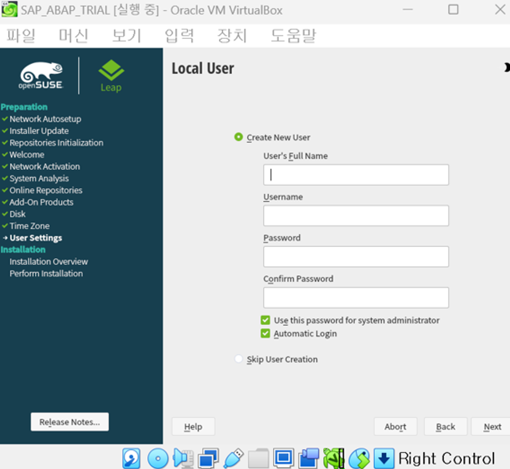This screenshot has height=469, width=510.
Task: Click the Time Zone step
Action: coord(30,226)
